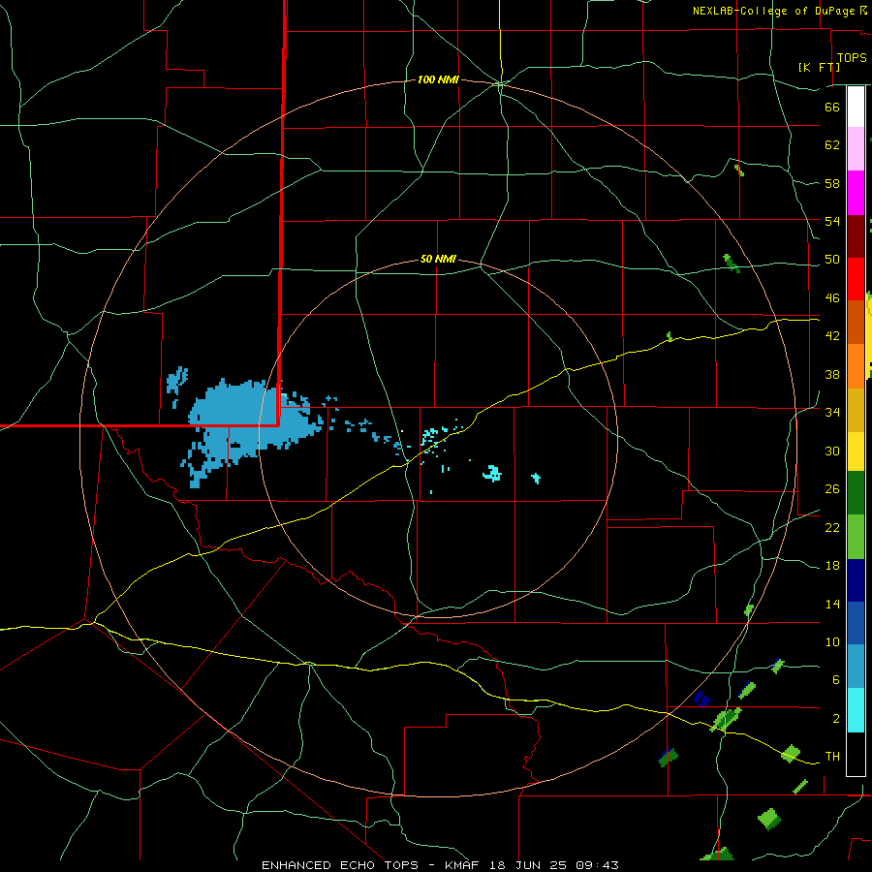Pick the magenta legend swatch

856,193
